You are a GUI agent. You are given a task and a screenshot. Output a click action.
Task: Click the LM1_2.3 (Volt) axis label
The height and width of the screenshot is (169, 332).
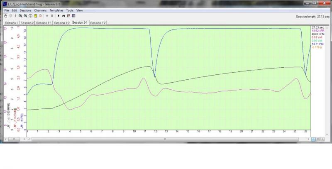pyautogui.click(x=15, y=118)
